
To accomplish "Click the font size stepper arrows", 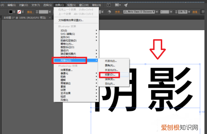I will [176, 12].
